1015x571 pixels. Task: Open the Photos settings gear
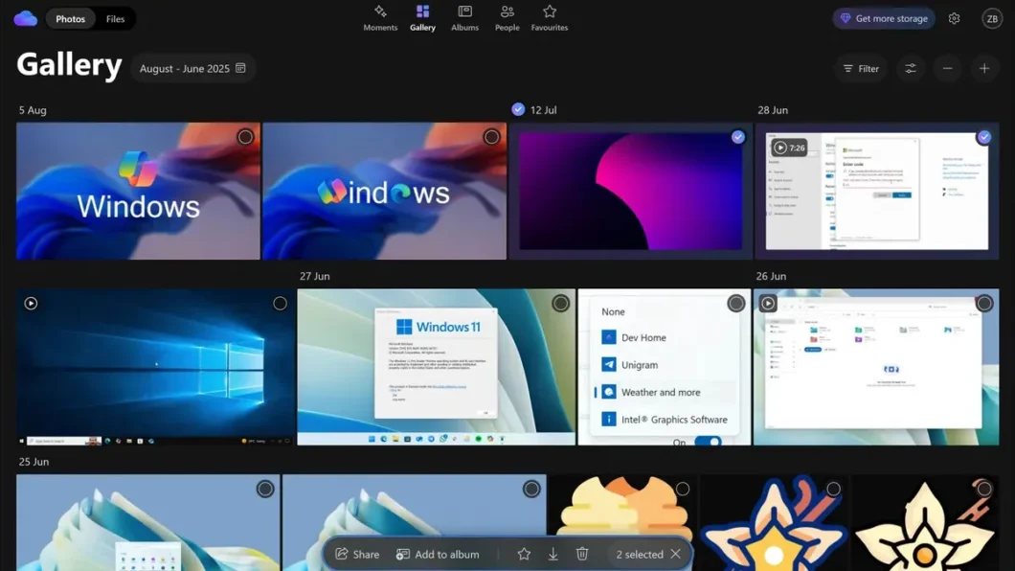pyautogui.click(x=954, y=17)
